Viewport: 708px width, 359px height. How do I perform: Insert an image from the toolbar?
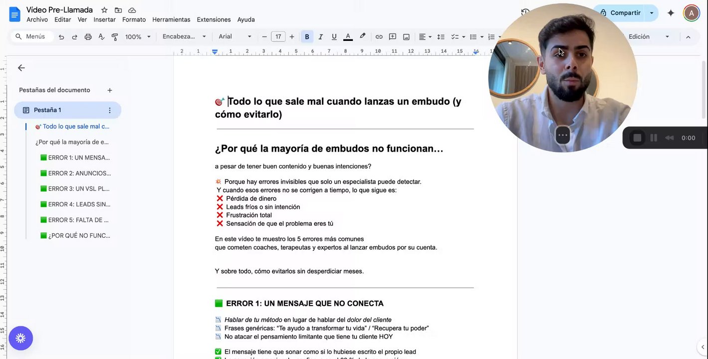point(406,37)
